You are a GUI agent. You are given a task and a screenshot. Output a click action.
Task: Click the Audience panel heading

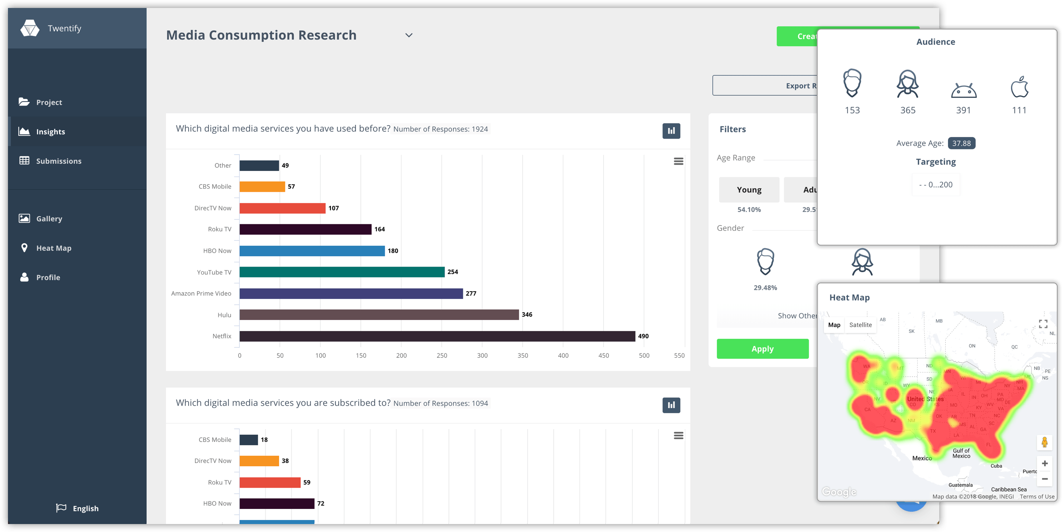936,41
